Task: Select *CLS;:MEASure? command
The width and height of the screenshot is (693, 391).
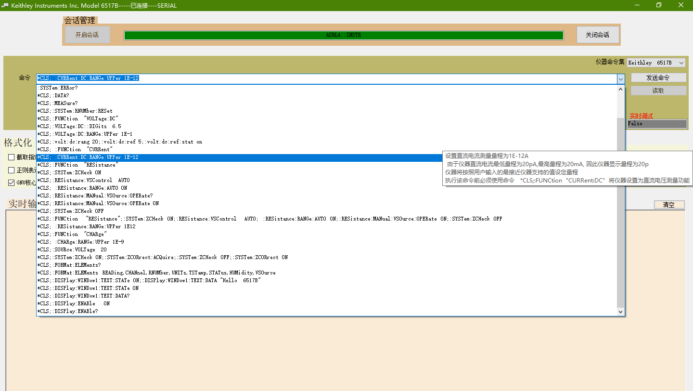Action: [x=327, y=103]
